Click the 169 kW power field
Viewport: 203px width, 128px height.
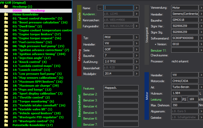pyautogui.click(x=193, y=99)
